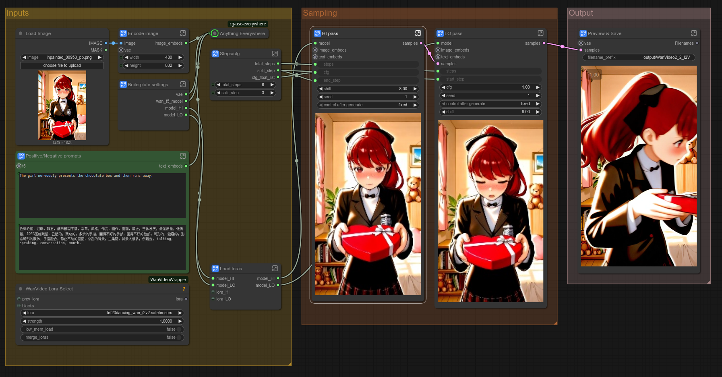722x377 pixels.
Task: Increase the LO pass shift value
Action: 538,112
